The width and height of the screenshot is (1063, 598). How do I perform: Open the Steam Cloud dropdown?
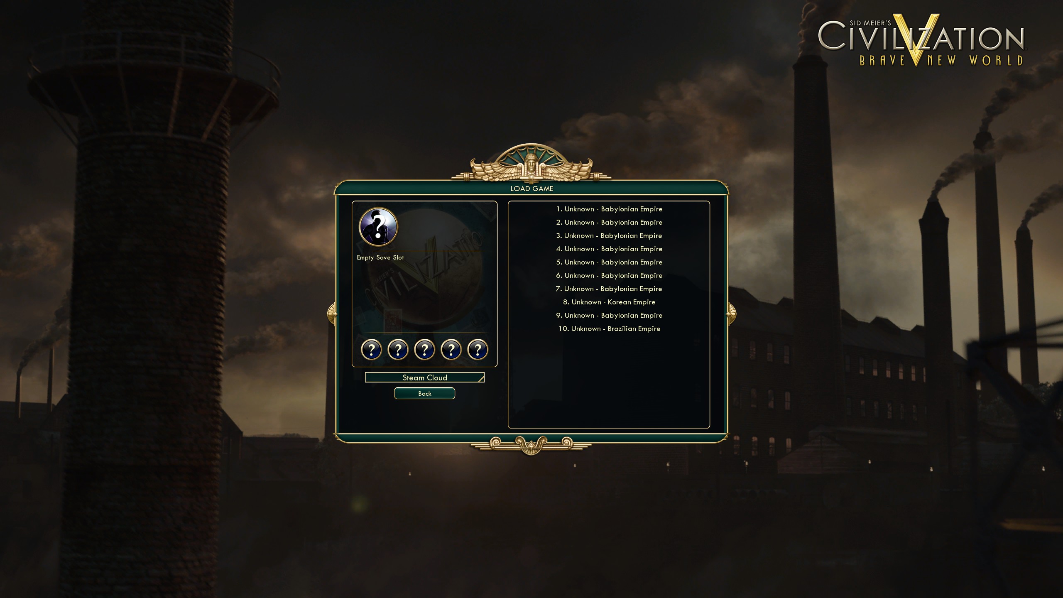[x=424, y=377]
